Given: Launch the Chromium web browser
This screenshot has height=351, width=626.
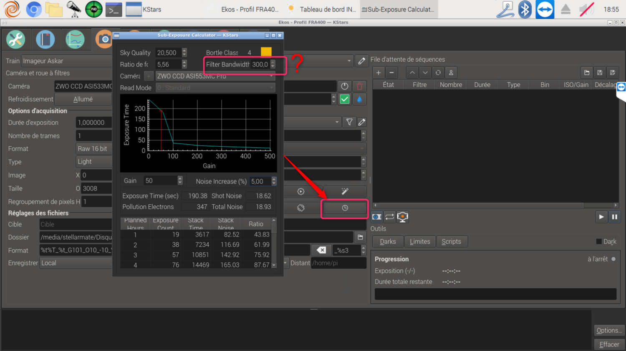Looking at the screenshot, I should pos(34,9).
